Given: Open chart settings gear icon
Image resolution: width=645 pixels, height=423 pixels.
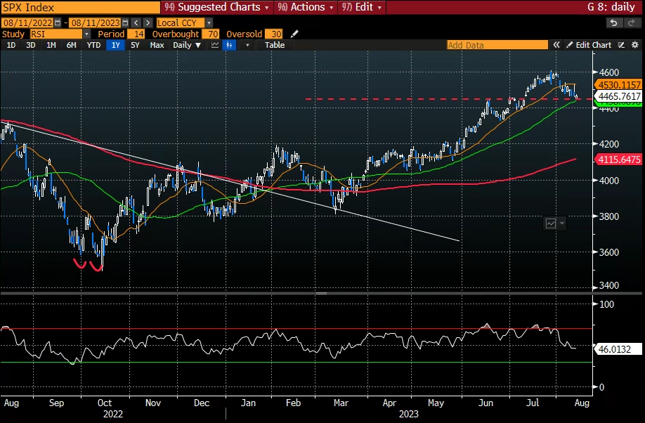Looking at the screenshot, I should [635, 45].
